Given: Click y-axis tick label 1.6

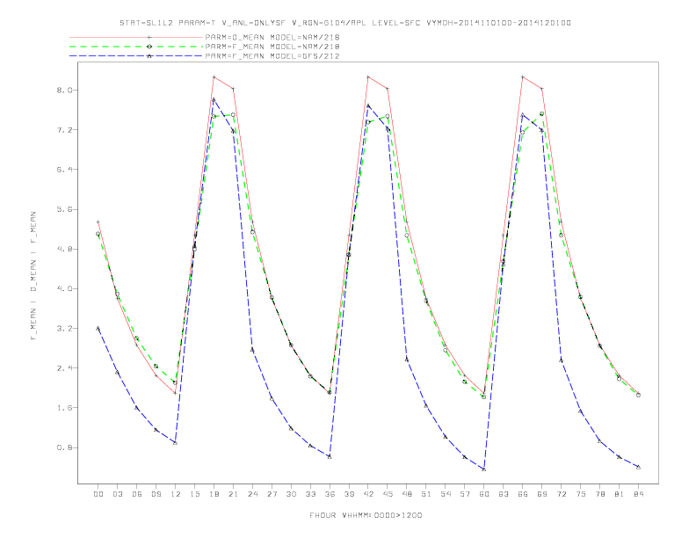Looking at the screenshot, I should [x=64, y=408].
